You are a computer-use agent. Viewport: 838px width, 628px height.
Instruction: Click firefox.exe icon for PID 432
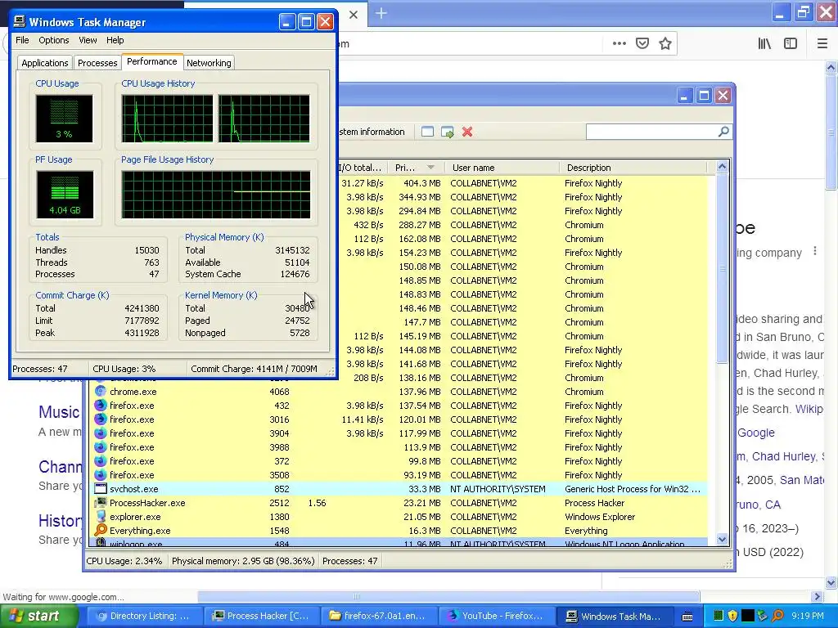tap(100, 406)
